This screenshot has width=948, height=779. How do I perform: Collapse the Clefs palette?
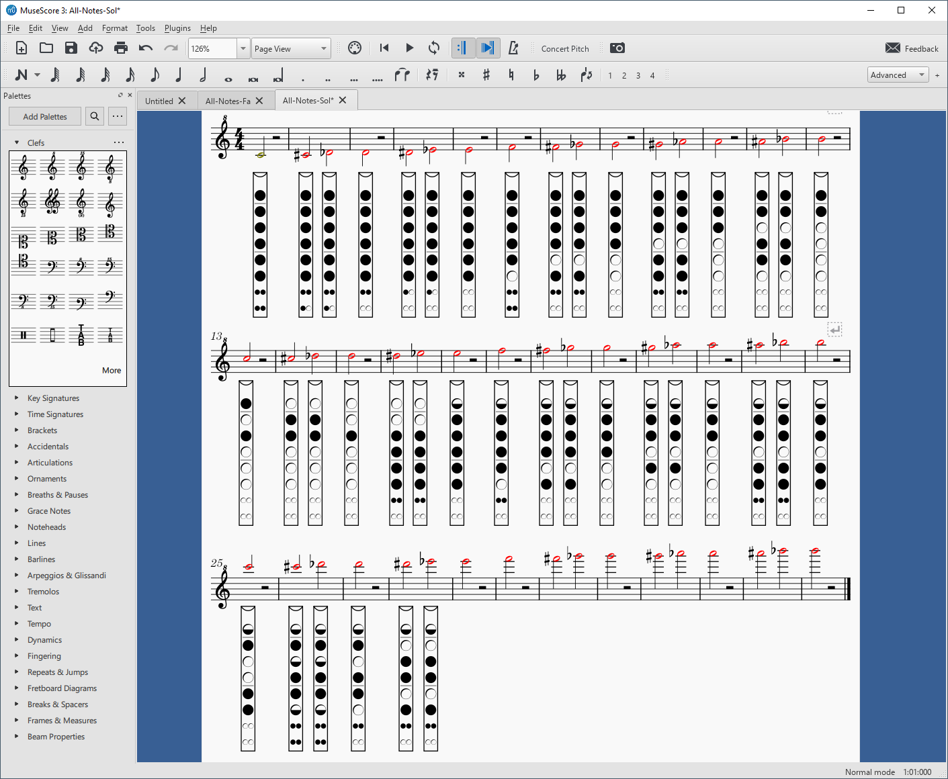pyautogui.click(x=17, y=142)
